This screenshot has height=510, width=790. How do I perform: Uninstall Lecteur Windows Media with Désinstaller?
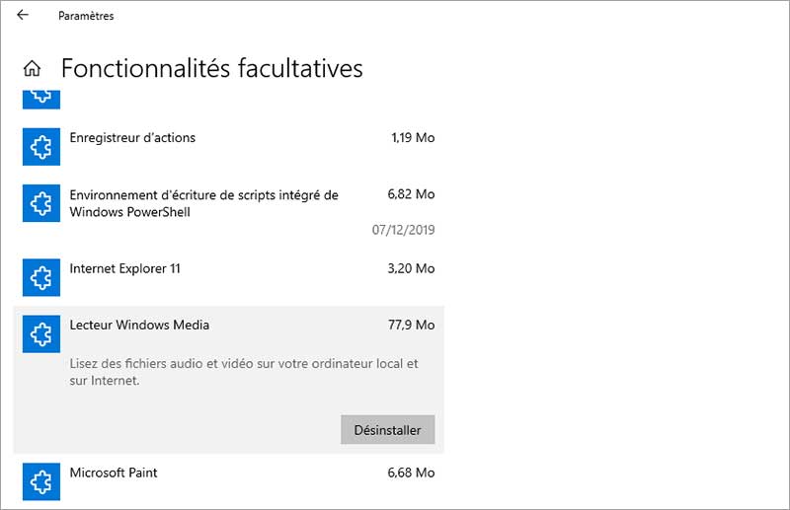[387, 429]
